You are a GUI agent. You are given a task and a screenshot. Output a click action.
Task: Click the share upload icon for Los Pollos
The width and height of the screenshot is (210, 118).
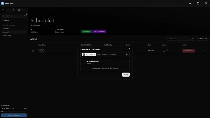click(x=164, y=51)
